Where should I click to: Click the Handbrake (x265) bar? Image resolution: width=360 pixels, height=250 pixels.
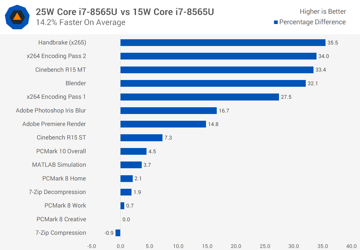[223, 43]
